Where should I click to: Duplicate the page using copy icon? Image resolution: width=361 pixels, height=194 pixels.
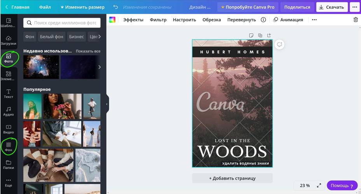click(260, 36)
